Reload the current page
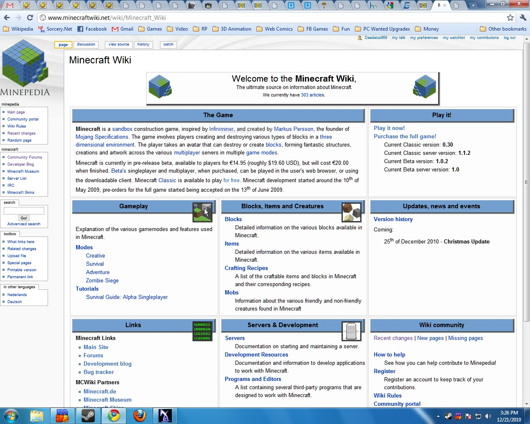530x424 pixels. pos(30,17)
